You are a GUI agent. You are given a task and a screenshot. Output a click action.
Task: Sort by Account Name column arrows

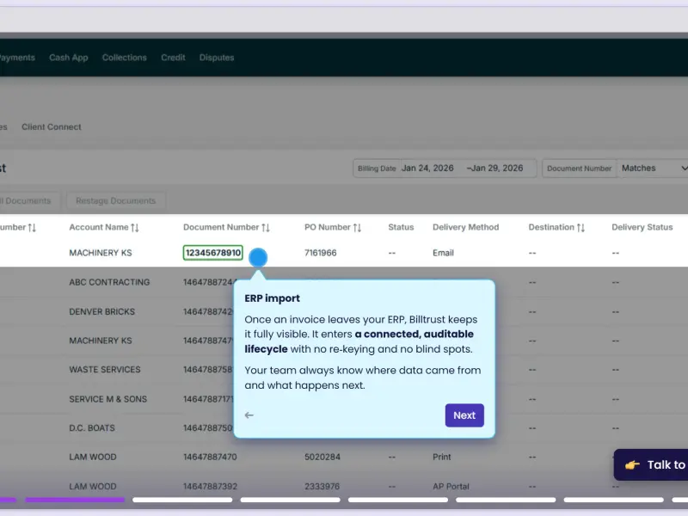[x=135, y=228]
